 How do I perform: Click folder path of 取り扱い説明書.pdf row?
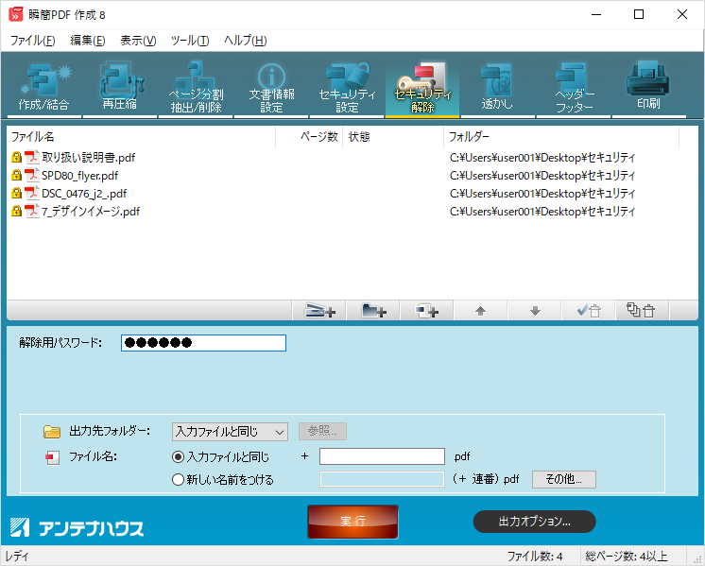[x=542, y=158]
